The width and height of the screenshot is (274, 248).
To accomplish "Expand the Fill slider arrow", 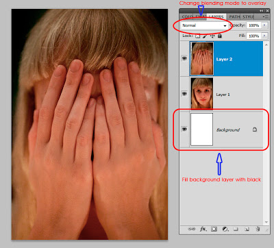I will 264,36.
